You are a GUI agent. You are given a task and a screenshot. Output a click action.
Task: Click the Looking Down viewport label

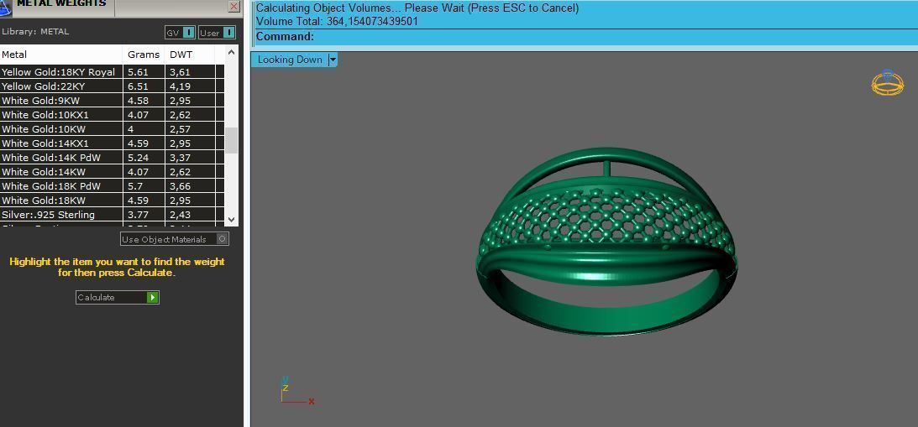(290, 60)
